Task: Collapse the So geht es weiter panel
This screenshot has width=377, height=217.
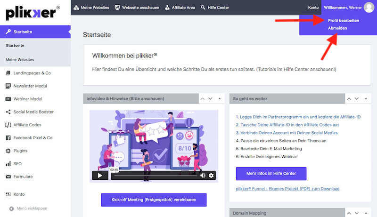Action: coord(365,99)
